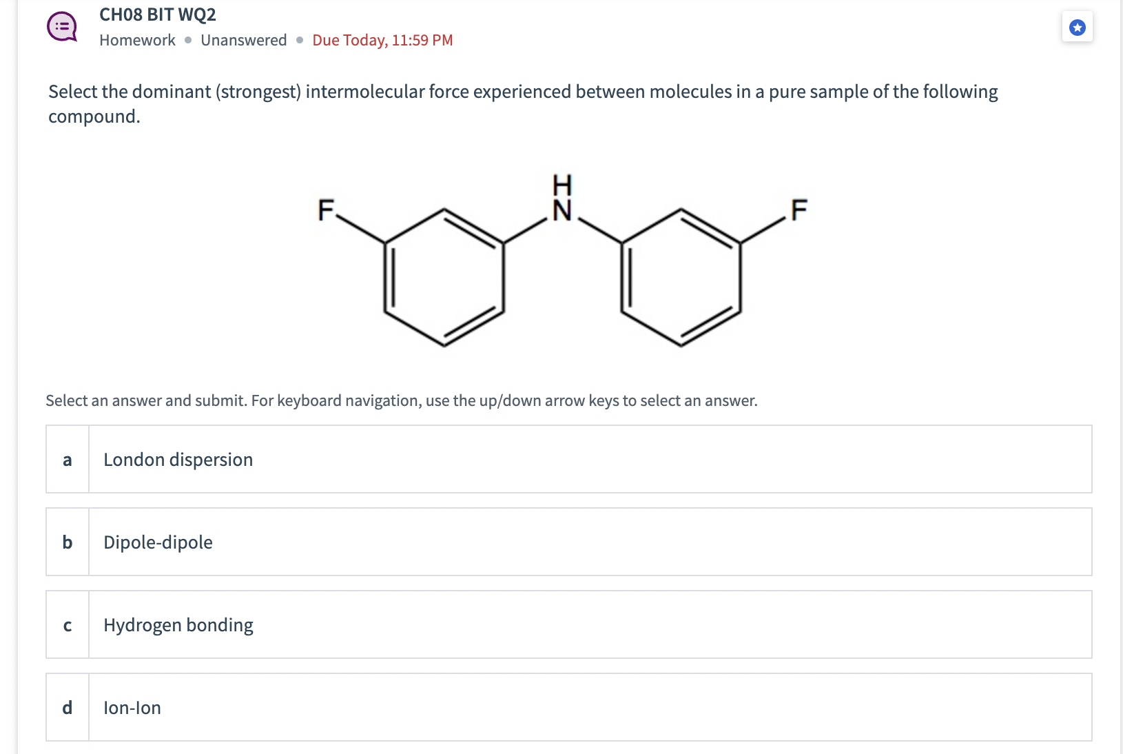The height and width of the screenshot is (754, 1123).
Task: Click the circled question-type icon beside the title
Action: (x=61, y=26)
